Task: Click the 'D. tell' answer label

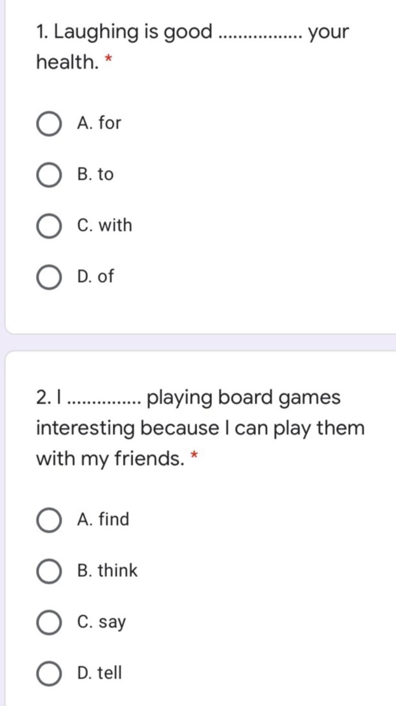Action: pyautogui.click(x=99, y=672)
